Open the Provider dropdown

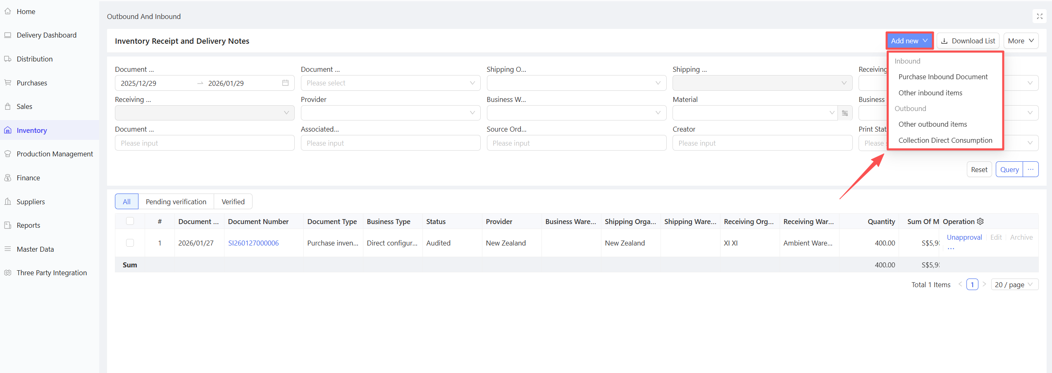click(390, 113)
